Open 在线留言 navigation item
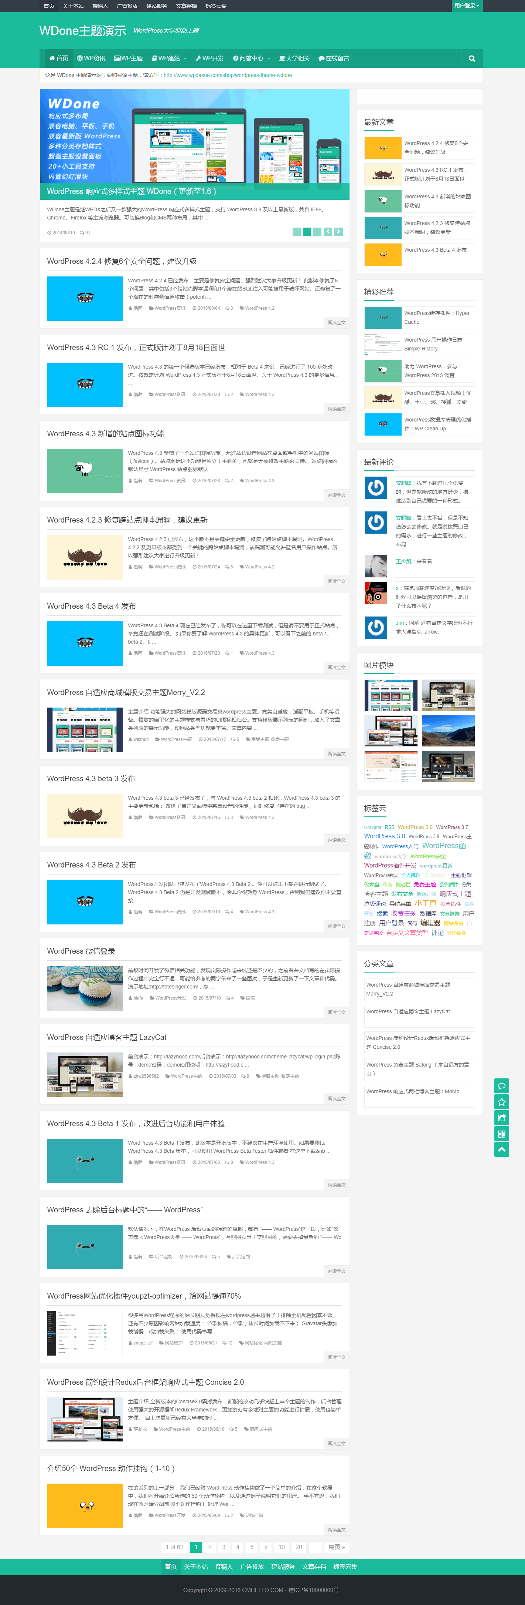The width and height of the screenshot is (525, 1605). pyautogui.click(x=333, y=58)
